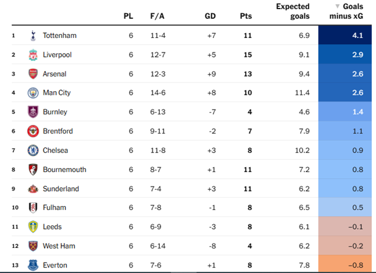The image size is (376, 273).
Task: Click the Man City club crest icon
Action: (32, 93)
